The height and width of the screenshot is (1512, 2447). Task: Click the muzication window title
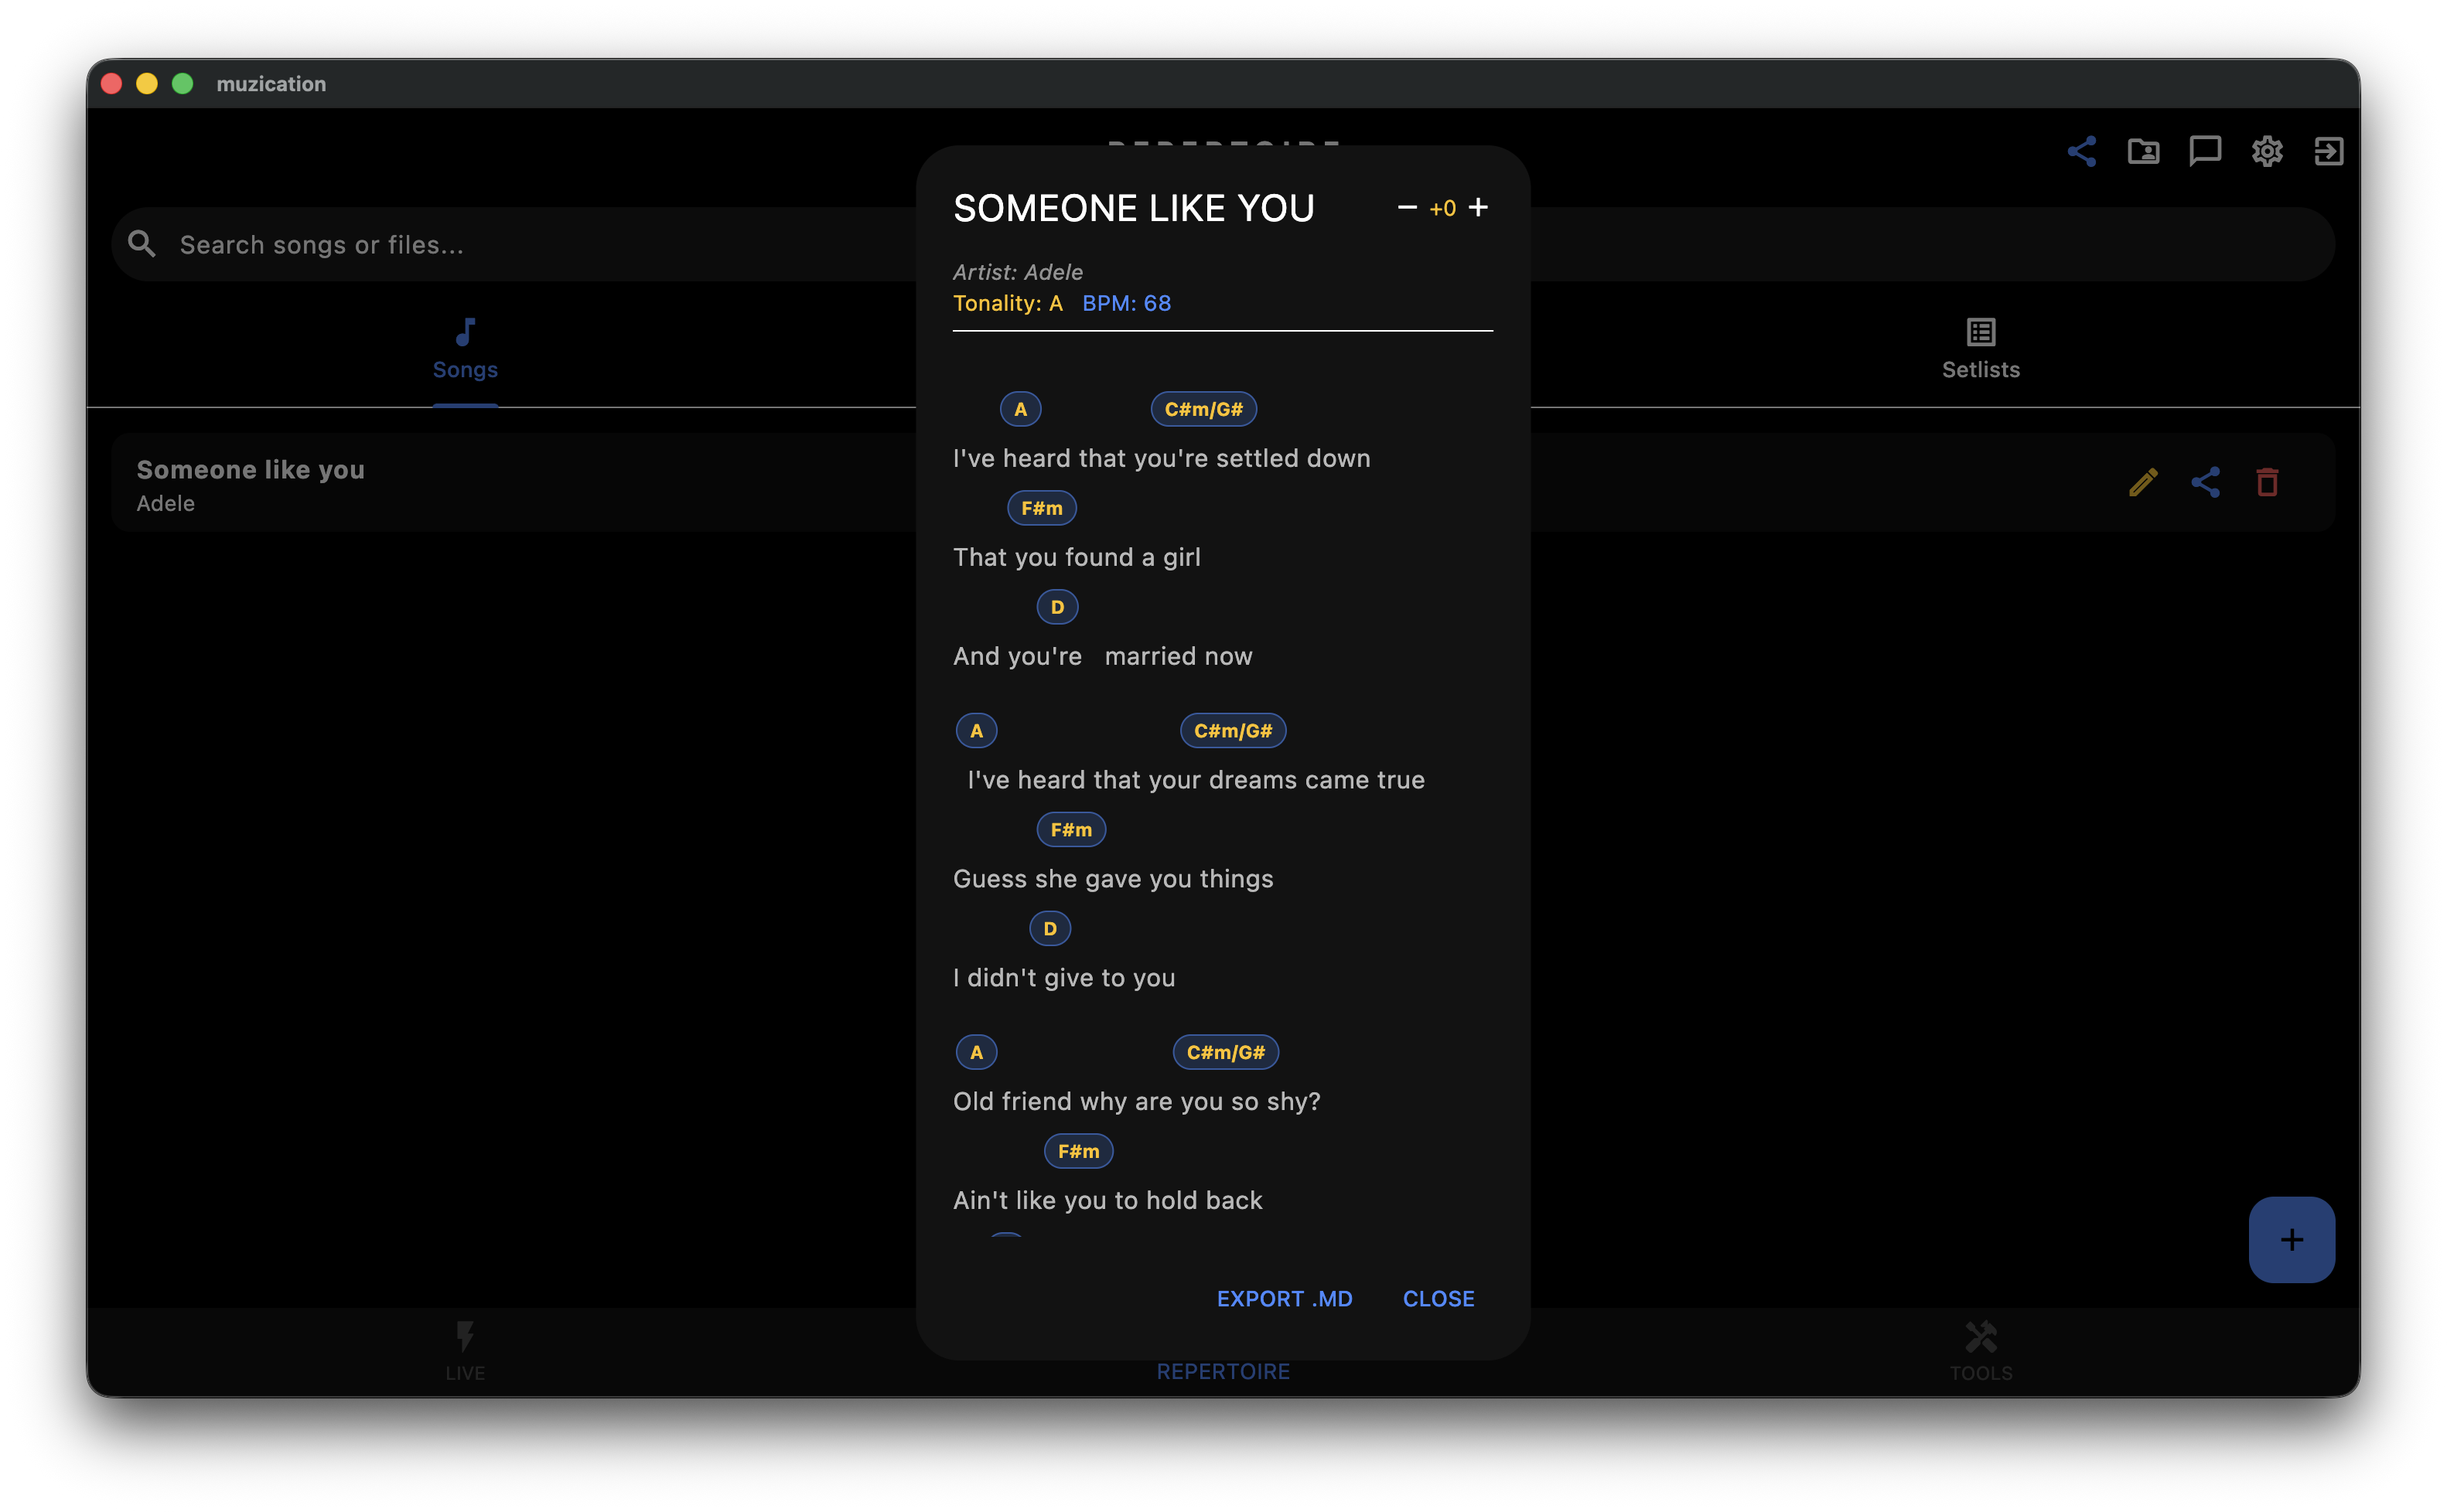pyautogui.click(x=271, y=84)
